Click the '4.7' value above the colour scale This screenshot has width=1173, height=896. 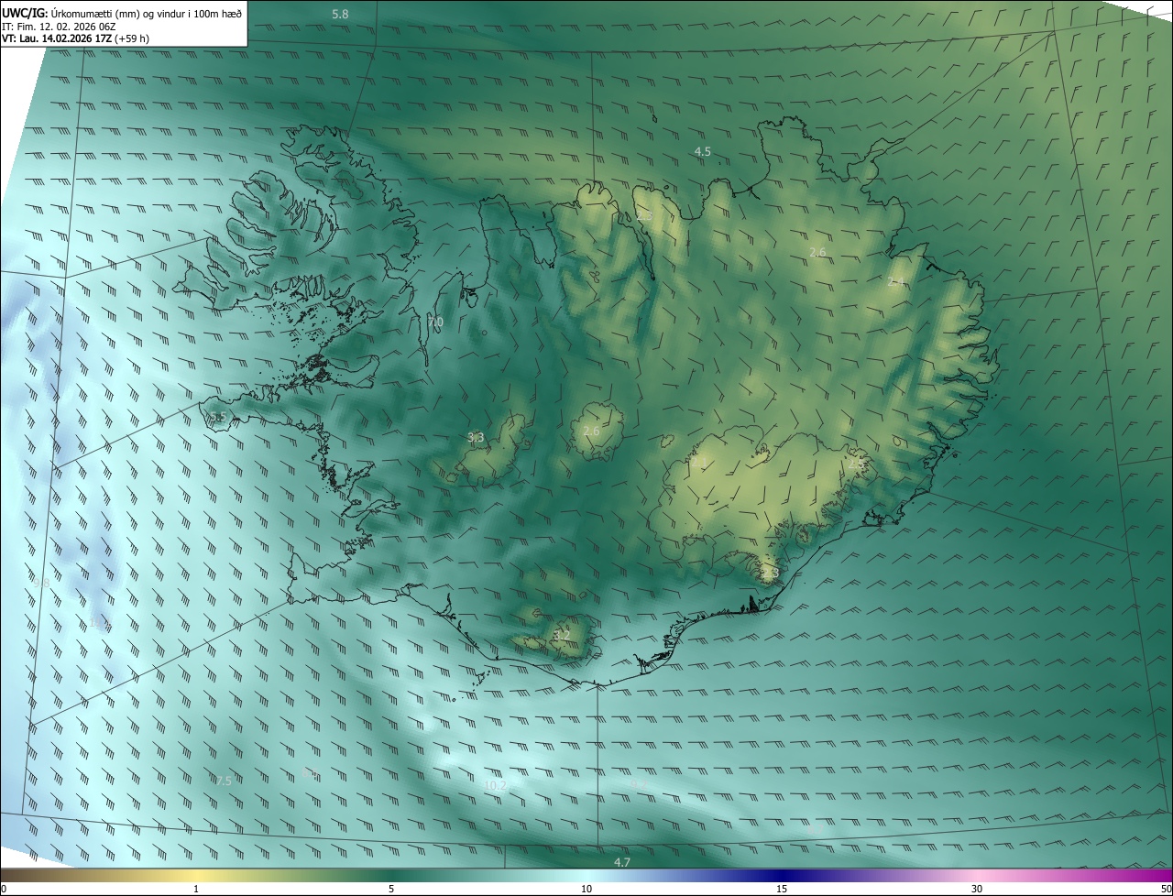(x=622, y=863)
